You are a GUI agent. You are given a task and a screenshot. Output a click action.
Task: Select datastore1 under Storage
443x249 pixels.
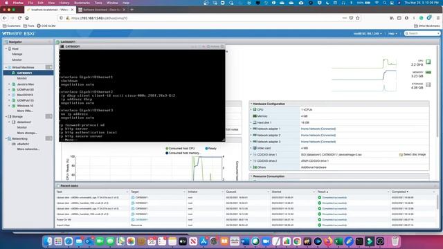point(24,122)
